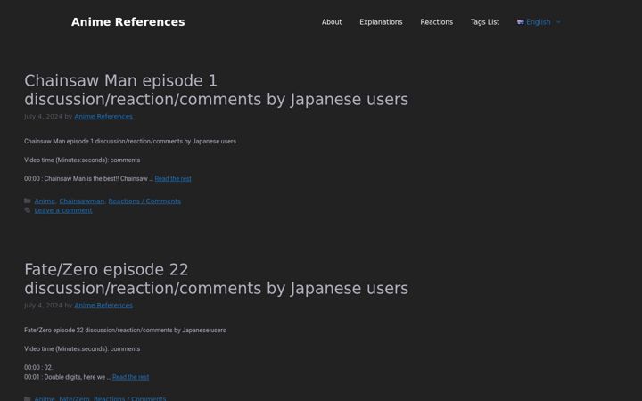Open Reactions / Comments category under Chainsaw Man
This screenshot has width=642, height=401.
[144, 200]
